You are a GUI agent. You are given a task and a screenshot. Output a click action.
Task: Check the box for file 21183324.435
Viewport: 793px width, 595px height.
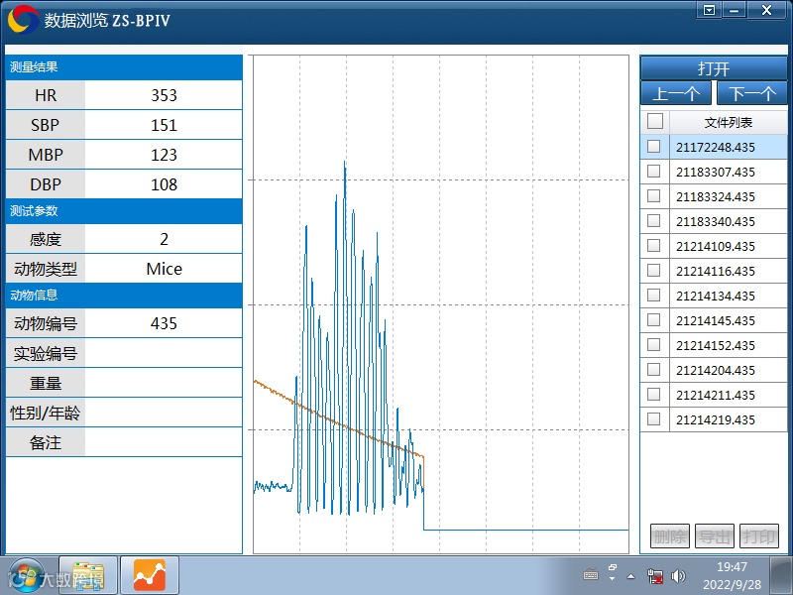point(654,195)
